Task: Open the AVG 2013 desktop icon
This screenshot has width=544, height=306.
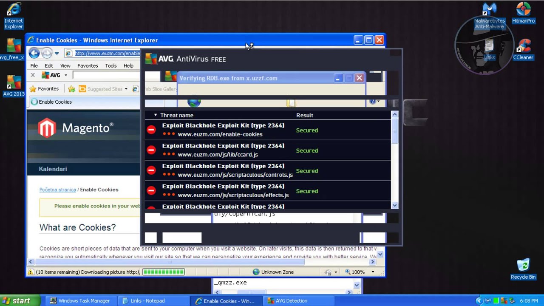Action: coord(13,86)
